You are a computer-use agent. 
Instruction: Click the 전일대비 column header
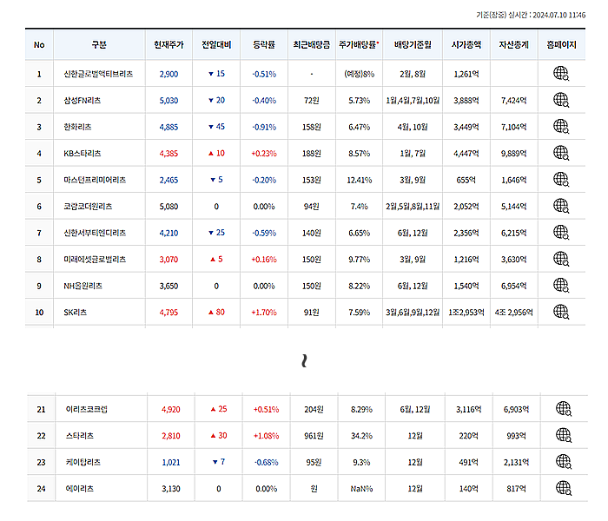pos(216,45)
